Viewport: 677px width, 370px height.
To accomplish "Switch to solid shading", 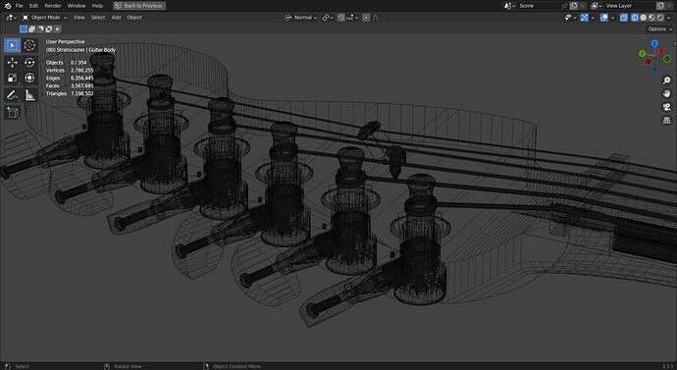I will (x=644, y=18).
